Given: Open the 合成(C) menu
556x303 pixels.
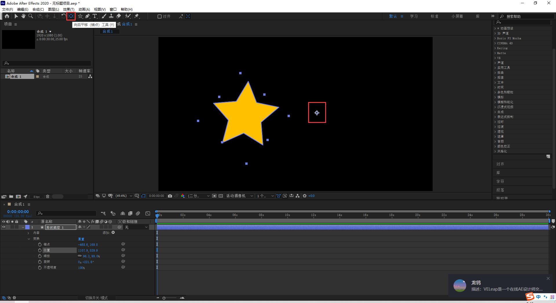Looking at the screenshot, I should click(38, 9).
